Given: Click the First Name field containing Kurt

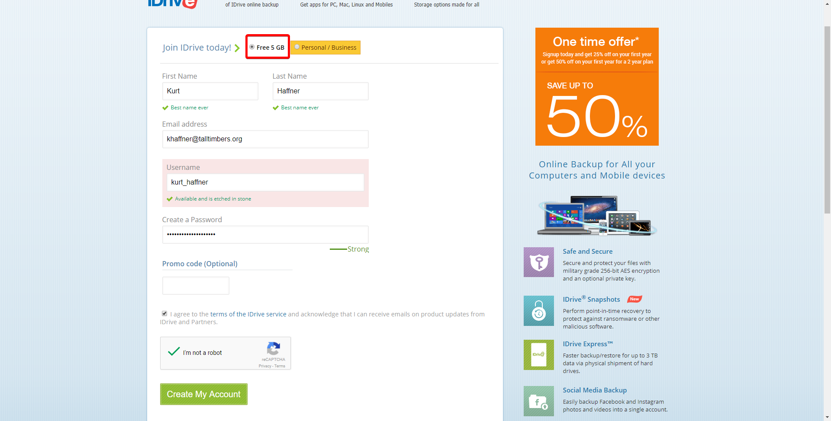Looking at the screenshot, I should [210, 91].
